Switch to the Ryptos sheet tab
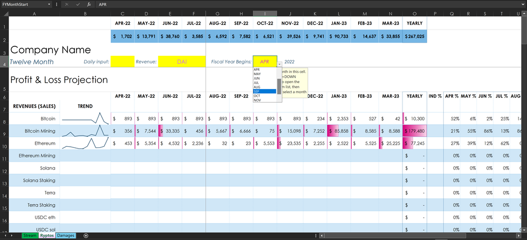This screenshot has height=240, width=527. coord(46,236)
